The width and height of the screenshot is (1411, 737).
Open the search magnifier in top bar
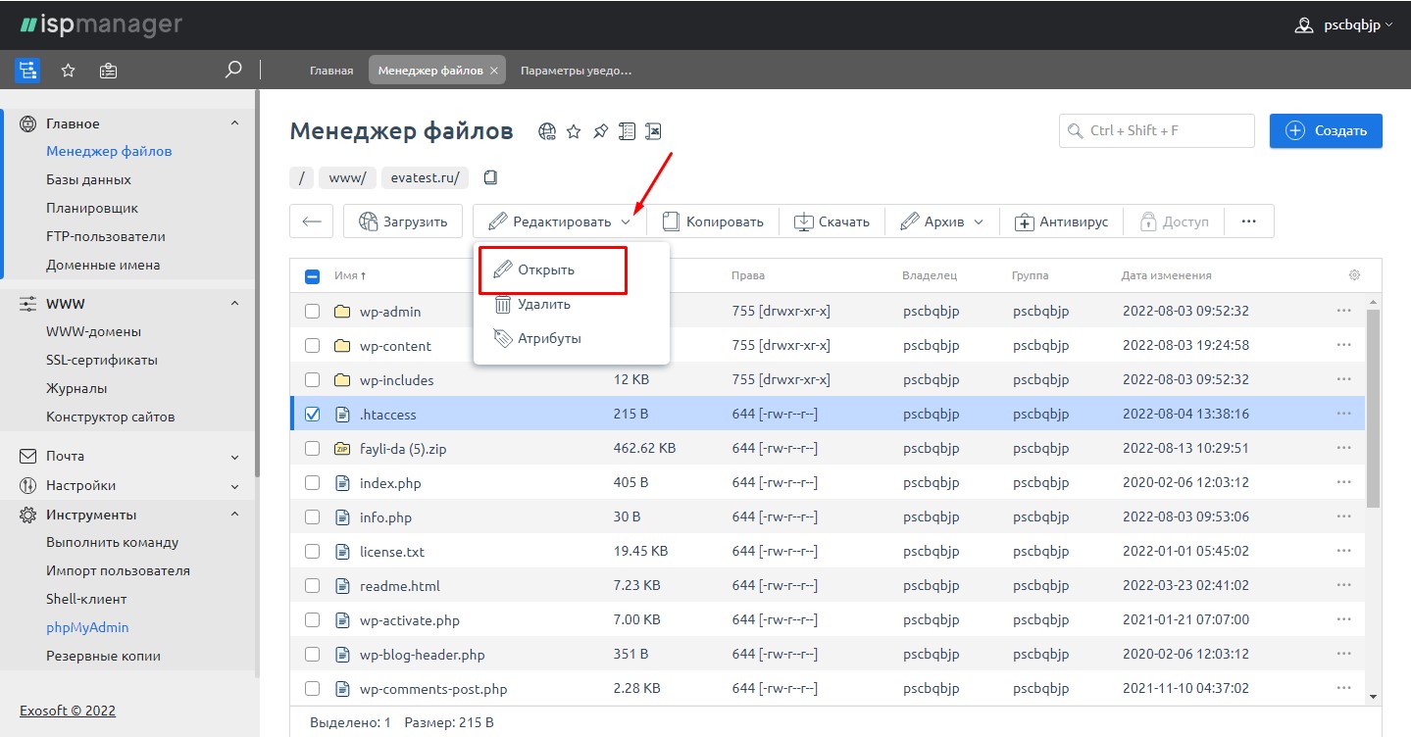coord(233,70)
